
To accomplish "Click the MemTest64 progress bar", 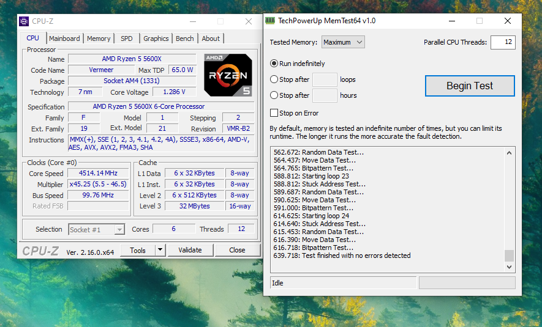I will click(x=467, y=283).
